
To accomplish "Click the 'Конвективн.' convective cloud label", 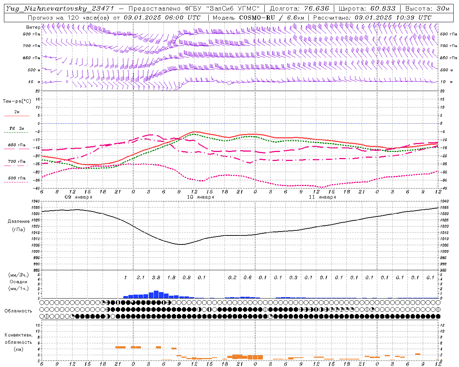I will [x=18, y=335].
